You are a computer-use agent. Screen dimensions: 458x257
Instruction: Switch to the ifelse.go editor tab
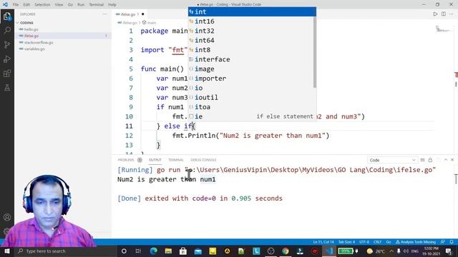[128, 14]
